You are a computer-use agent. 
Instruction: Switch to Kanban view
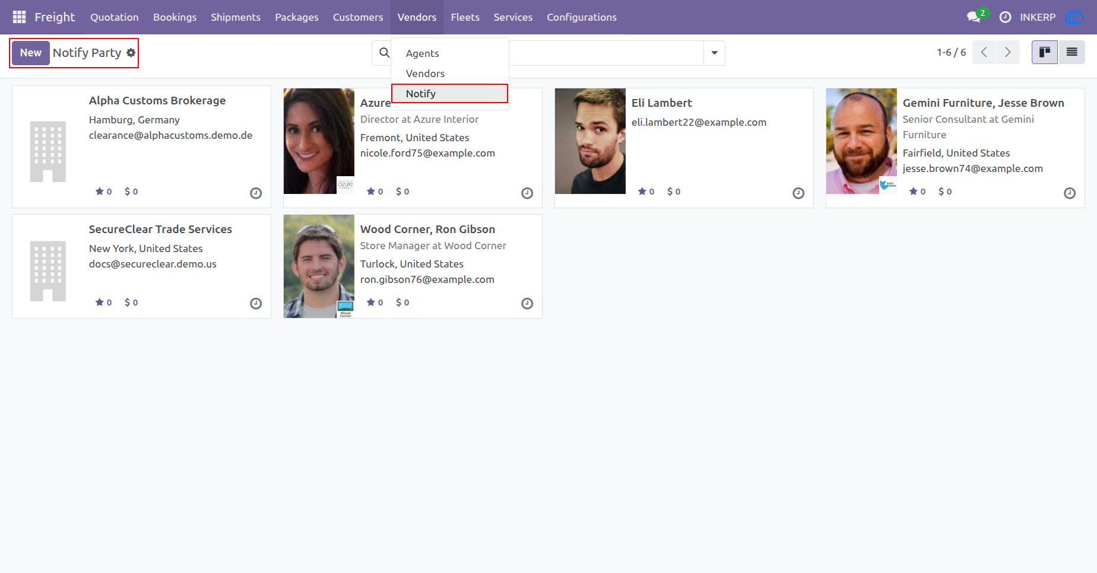point(1045,52)
